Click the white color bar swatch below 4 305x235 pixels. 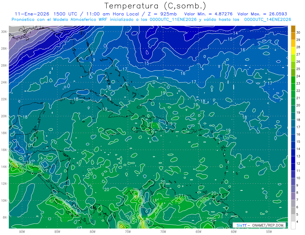click(293, 225)
